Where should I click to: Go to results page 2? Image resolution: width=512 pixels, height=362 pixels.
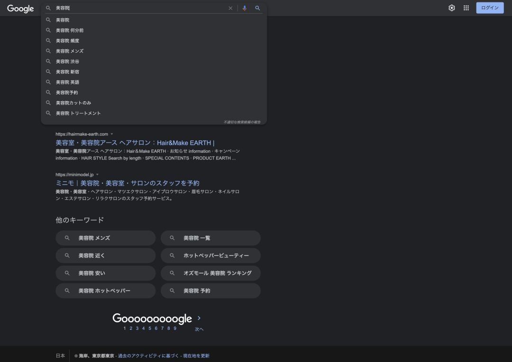click(131, 328)
